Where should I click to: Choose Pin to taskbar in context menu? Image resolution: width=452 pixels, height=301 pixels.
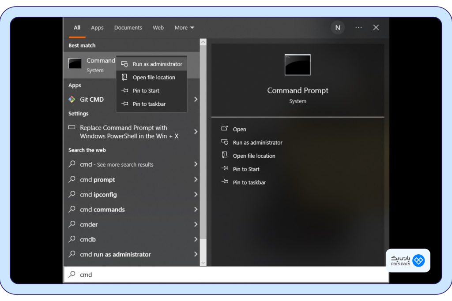pos(152,104)
